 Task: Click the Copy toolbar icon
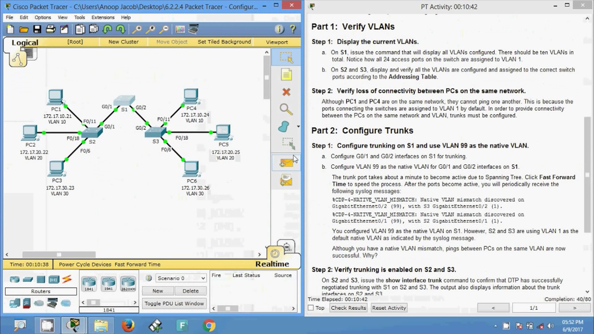point(80,29)
